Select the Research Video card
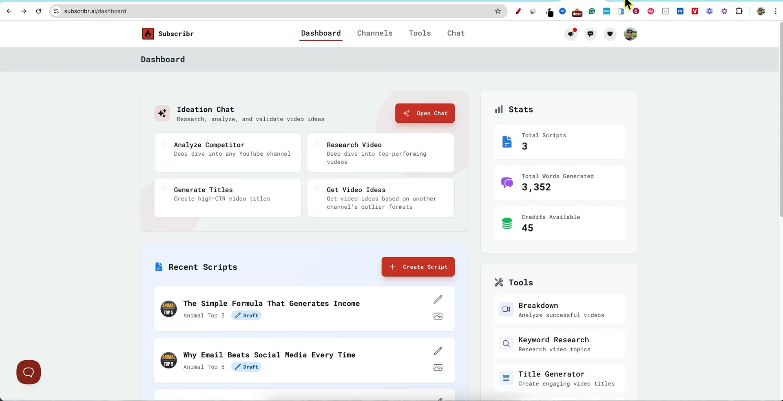The width and height of the screenshot is (783, 401). tap(381, 153)
